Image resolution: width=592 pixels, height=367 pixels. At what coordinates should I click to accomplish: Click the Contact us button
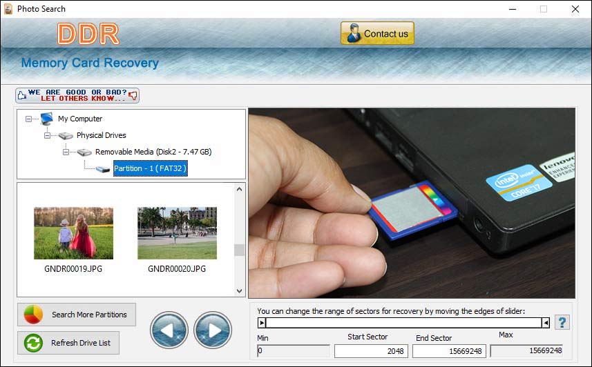click(377, 33)
